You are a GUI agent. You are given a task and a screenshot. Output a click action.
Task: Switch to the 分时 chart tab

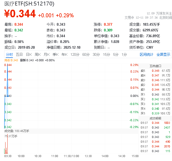pyautogui.click(x=9, y=54)
